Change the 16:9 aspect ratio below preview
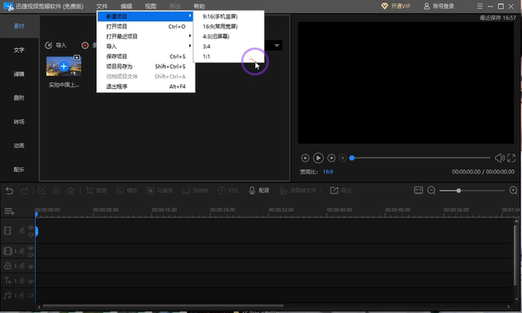The height and width of the screenshot is (313, 522). pyautogui.click(x=328, y=172)
